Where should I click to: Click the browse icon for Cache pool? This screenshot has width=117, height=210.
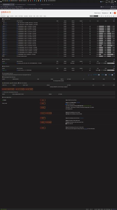(3, 63)
